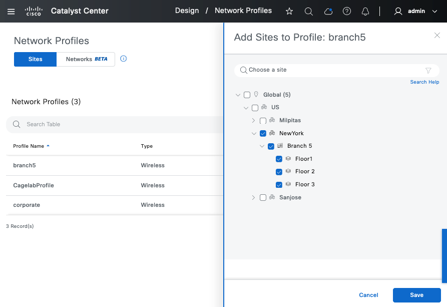Expand the Milpitas tree node
Image resolution: width=447 pixels, height=307 pixels.
[x=254, y=121]
